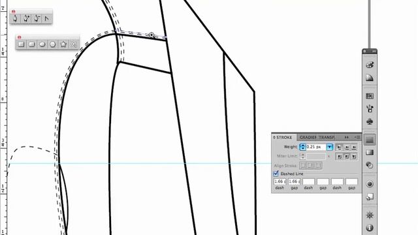The height and width of the screenshot is (235, 418).
Task: Open the Brushes panel icon
Action: coord(370,109)
